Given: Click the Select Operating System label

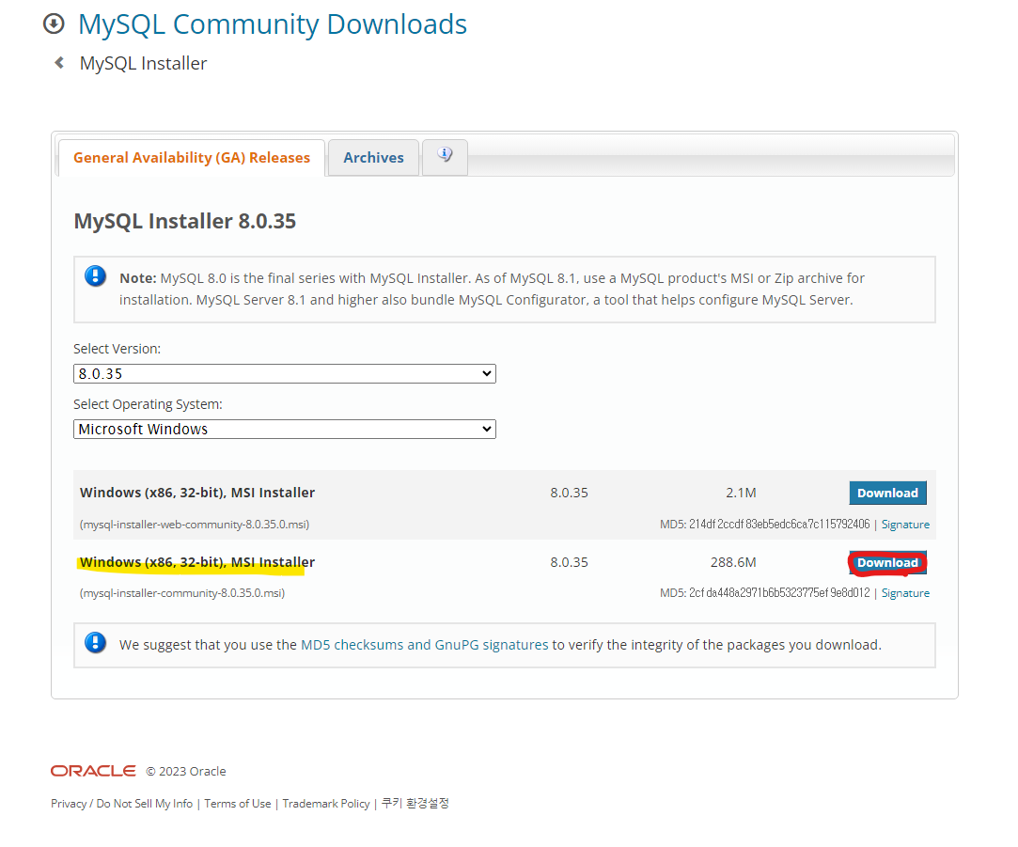Looking at the screenshot, I should pyautogui.click(x=148, y=404).
